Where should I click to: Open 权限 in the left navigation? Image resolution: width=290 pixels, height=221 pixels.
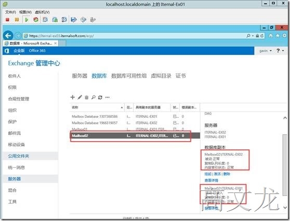point(12,87)
